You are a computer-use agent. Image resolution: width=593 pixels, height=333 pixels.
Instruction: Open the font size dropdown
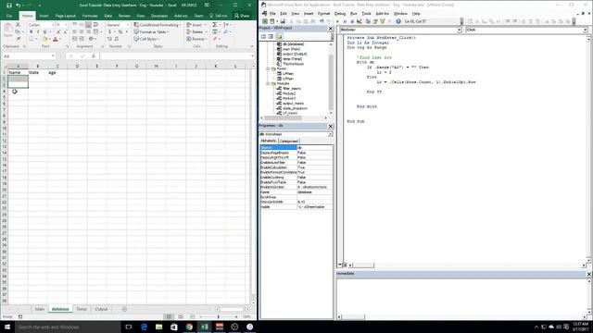[66, 25]
